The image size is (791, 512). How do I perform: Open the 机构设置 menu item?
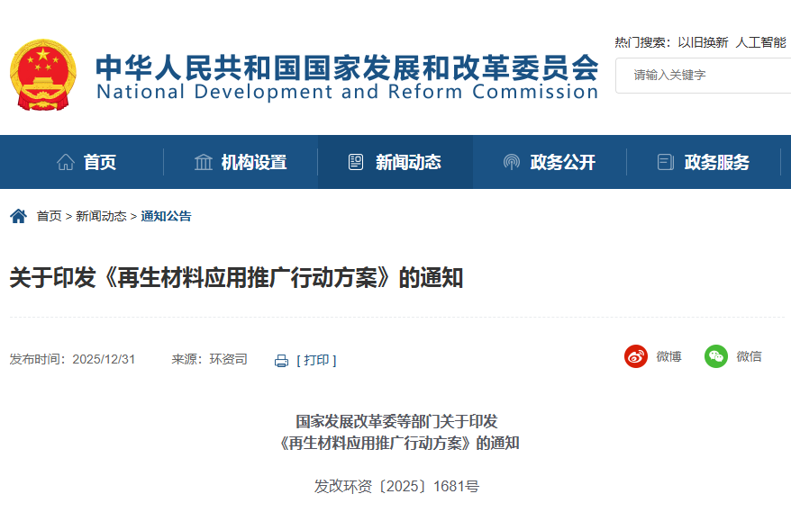(x=254, y=162)
